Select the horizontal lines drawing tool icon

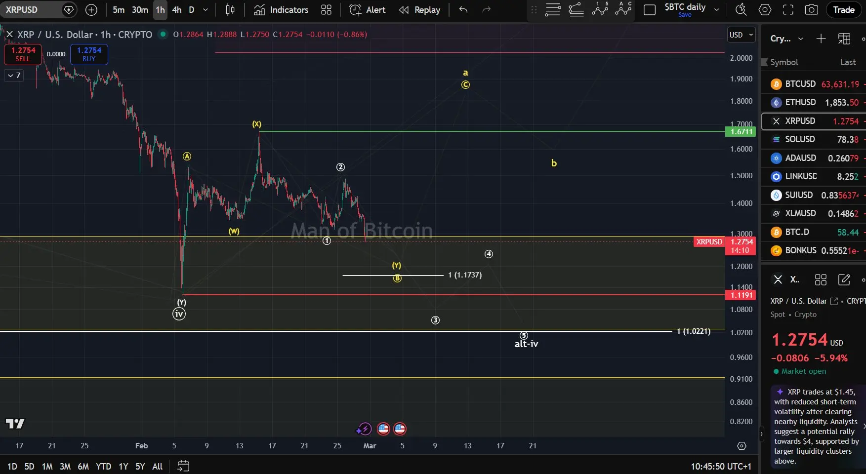[553, 9]
